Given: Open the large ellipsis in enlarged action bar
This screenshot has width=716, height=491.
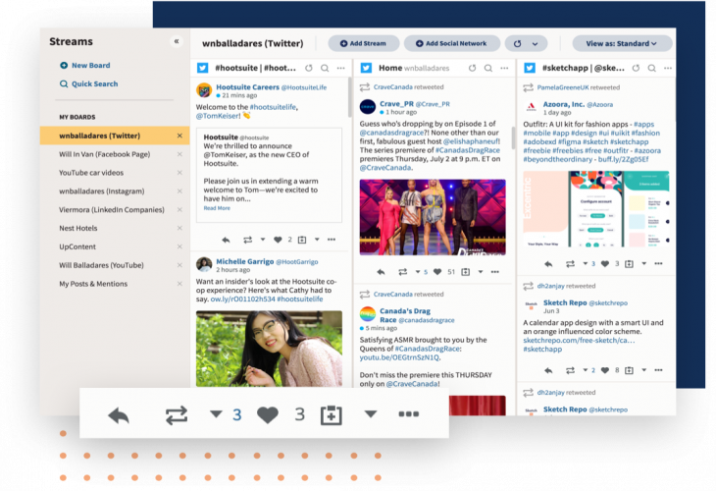Looking at the screenshot, I should point(409,414).
